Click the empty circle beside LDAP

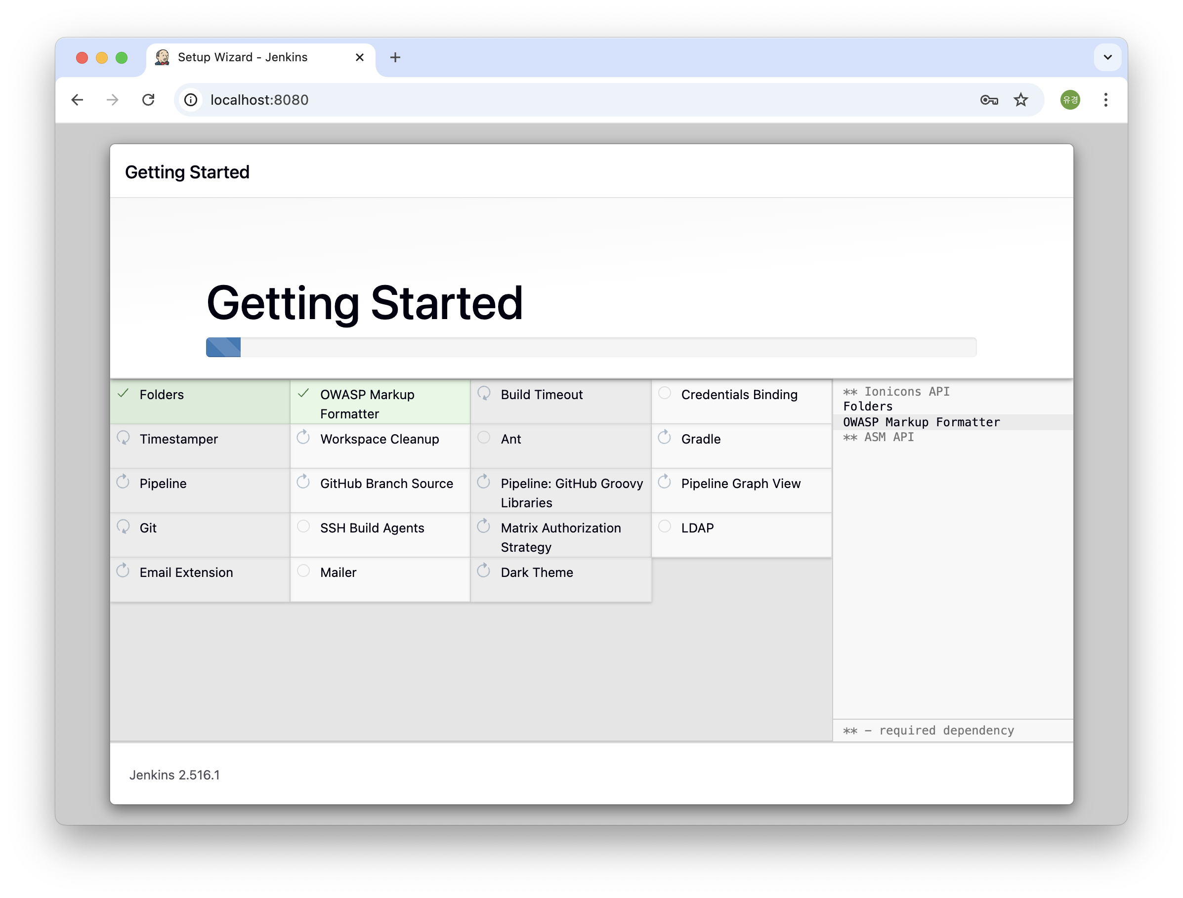click(x=664, y=527)
